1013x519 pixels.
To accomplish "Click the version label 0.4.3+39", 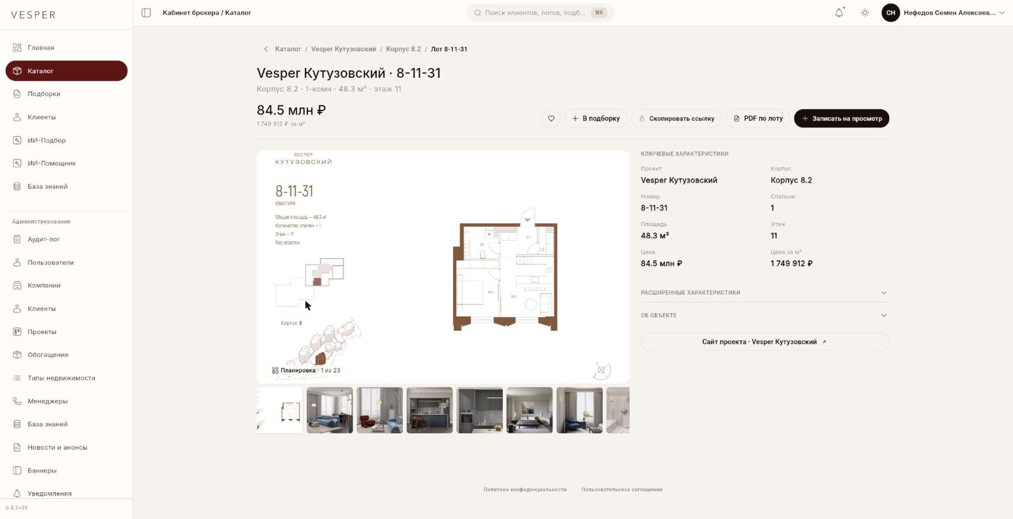I will pos(17,508).
